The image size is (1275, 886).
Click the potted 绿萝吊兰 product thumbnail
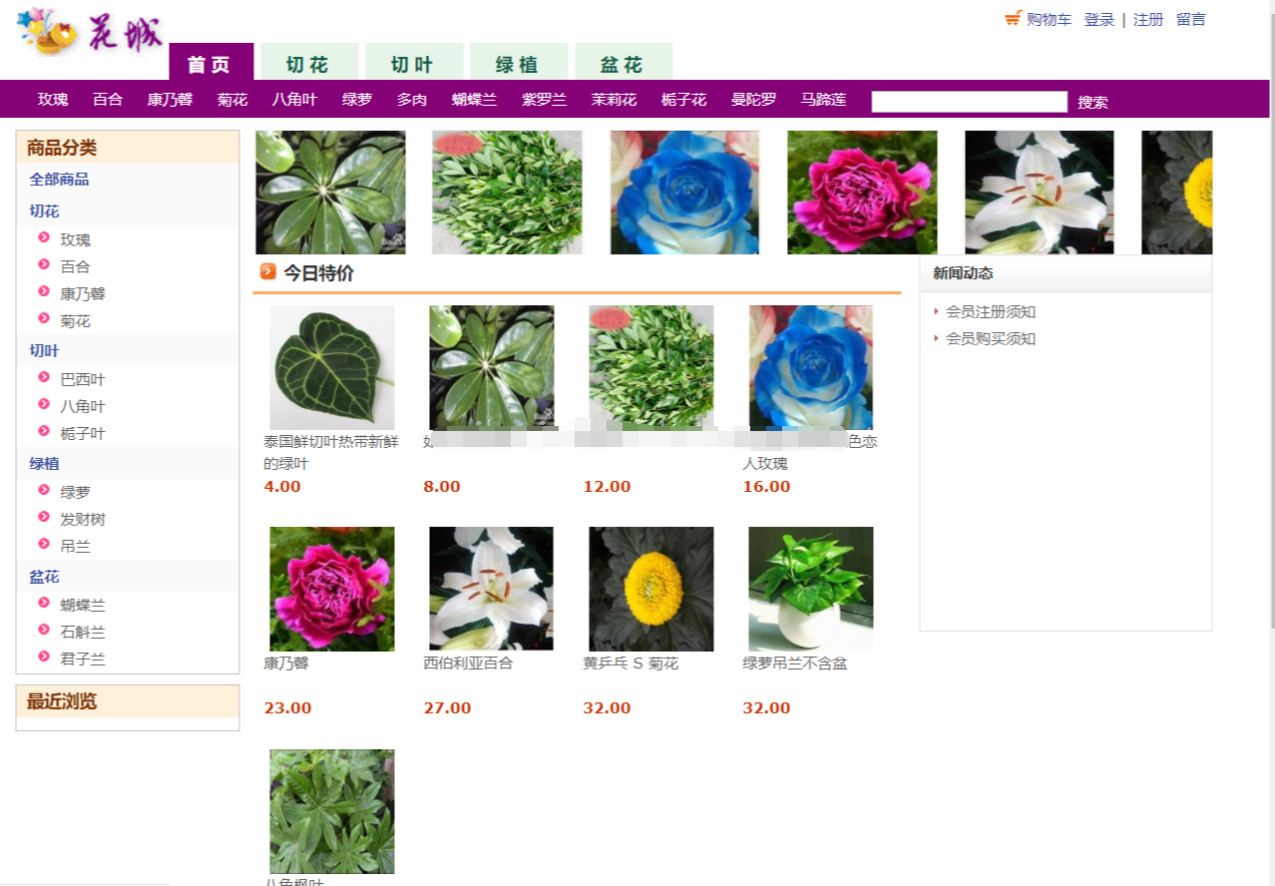tap(811, 589)
